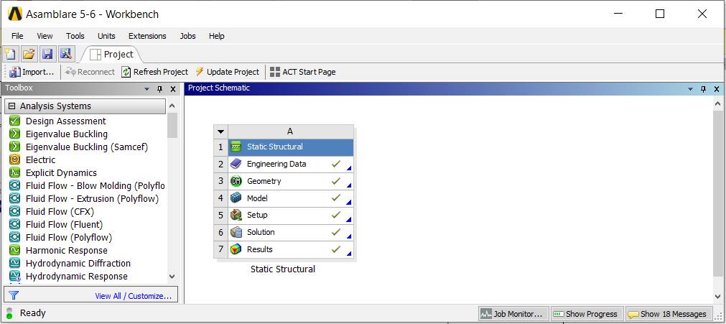Click the Show Progress button
The image size is (726, 324).
587,314
